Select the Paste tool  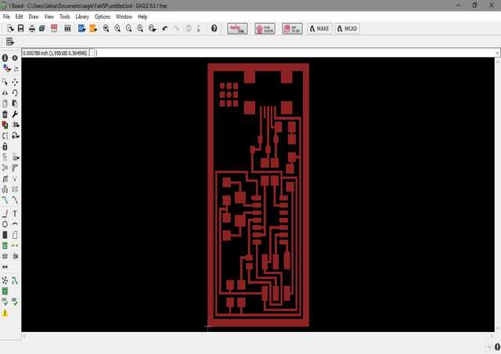[x=15, y=103]
